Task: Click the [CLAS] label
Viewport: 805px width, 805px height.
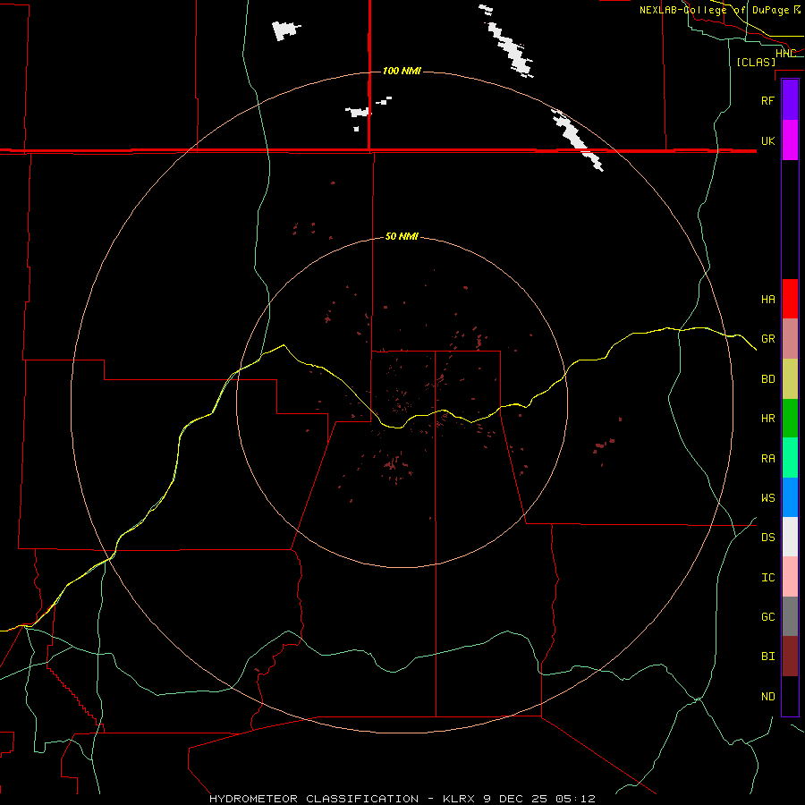Action: (x=756, y=62)
